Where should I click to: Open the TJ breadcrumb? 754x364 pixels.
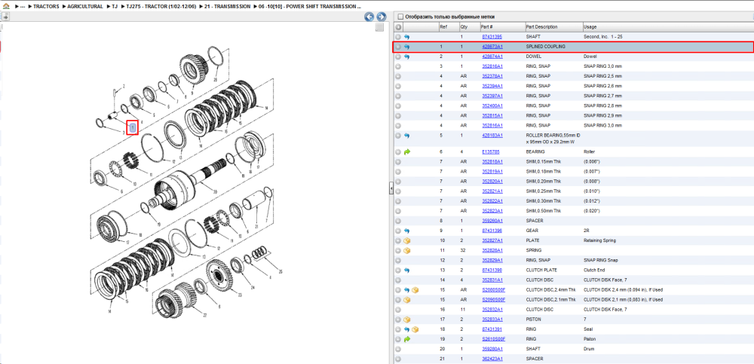coord(114,7)
